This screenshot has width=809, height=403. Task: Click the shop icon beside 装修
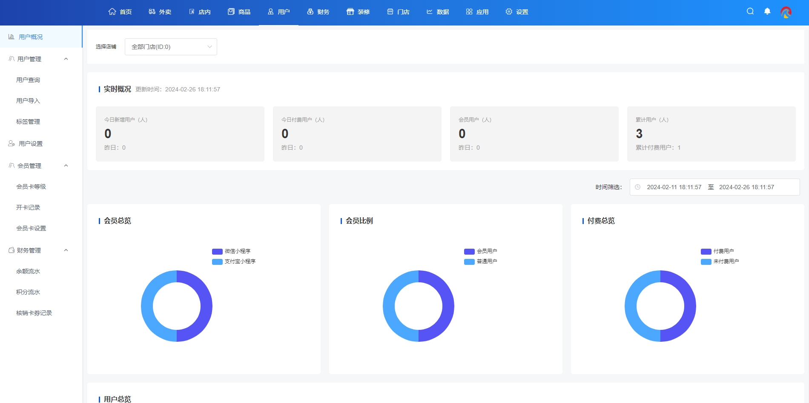point(350,11)
